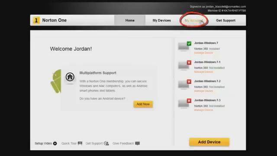Open Manage Device for Jordan-Windows 7-2

click(203, 91)
